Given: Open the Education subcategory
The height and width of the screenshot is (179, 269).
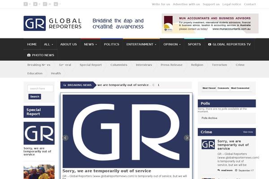Looking at the screenshot, I should click(x=35, y=73).
